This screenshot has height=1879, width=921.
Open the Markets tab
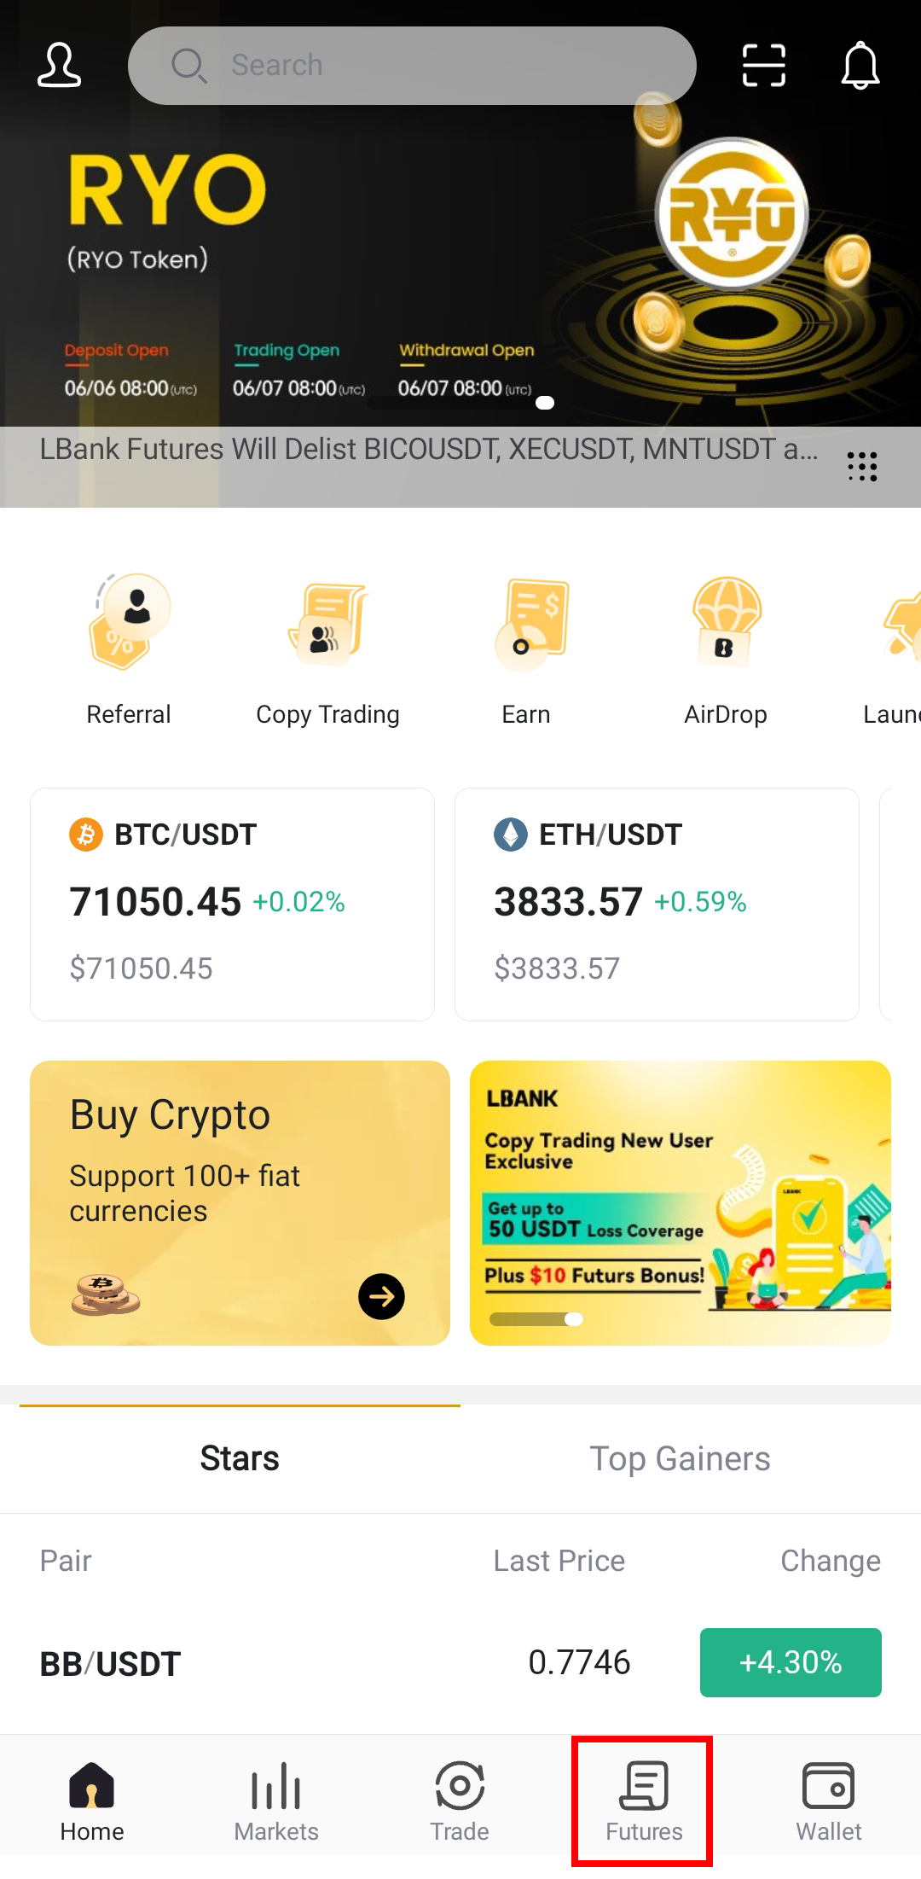point(276,1801)
